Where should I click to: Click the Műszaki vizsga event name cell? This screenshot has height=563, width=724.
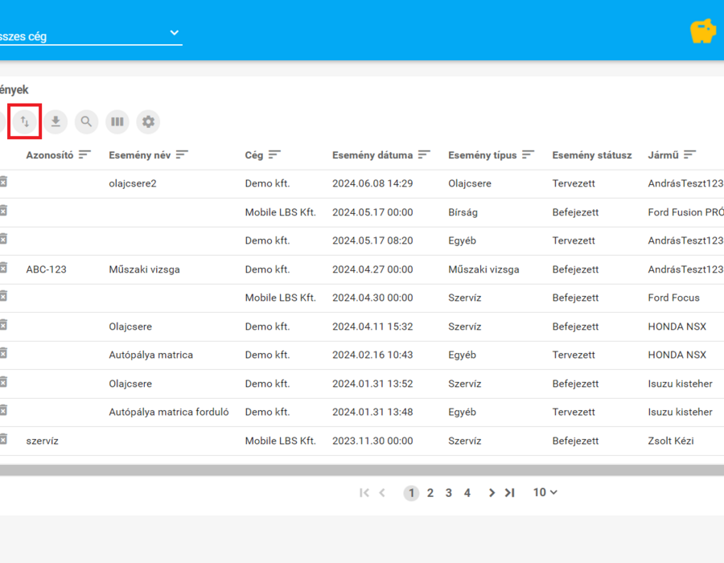click(x=145, y=269)
